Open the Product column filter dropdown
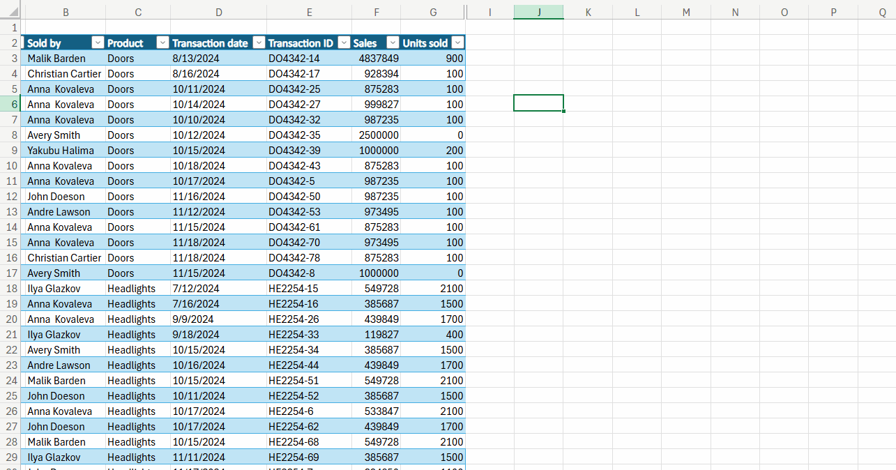The width and height of the screenshot is (896, 470). pyautogui.click(x=162, y=43)
